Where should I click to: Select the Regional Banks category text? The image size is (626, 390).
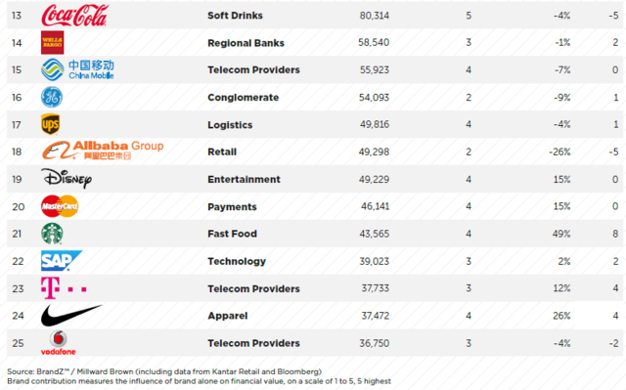[246, 43]
